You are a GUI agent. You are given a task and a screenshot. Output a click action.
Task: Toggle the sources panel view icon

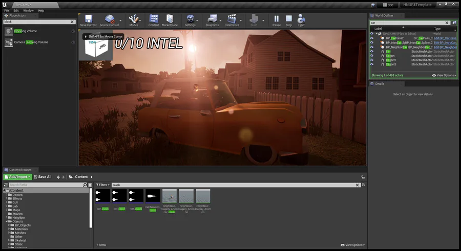pos(6,185)
